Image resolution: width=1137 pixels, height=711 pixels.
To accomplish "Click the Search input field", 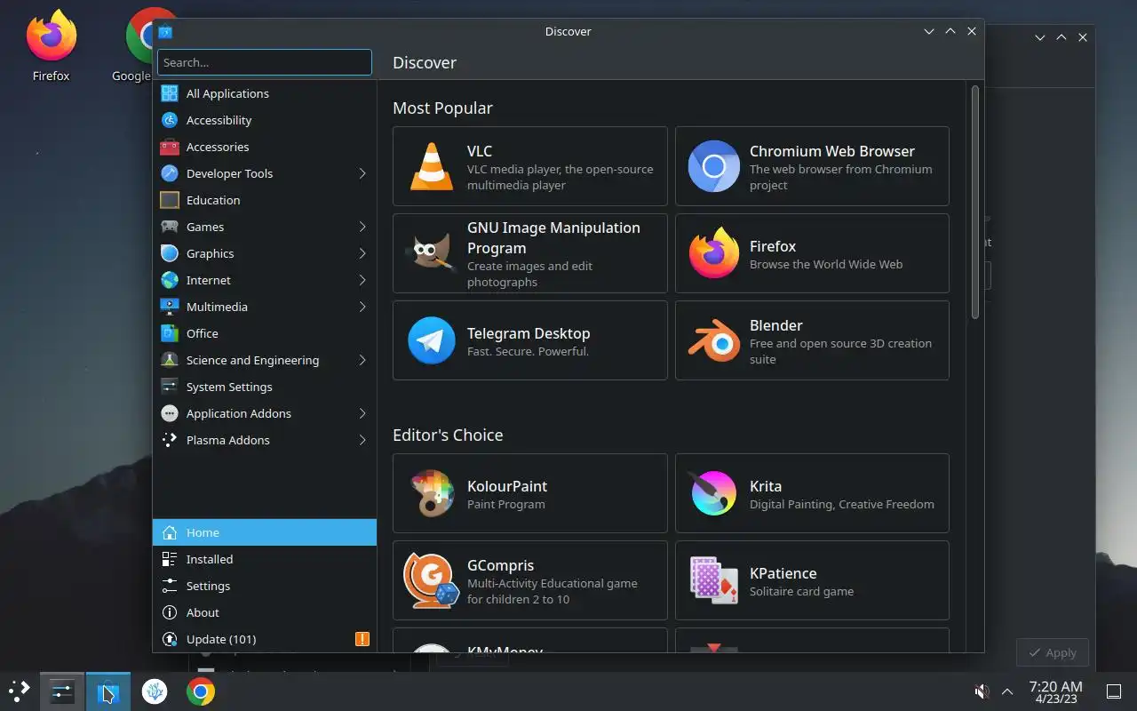I will click(x=265, y=62).
